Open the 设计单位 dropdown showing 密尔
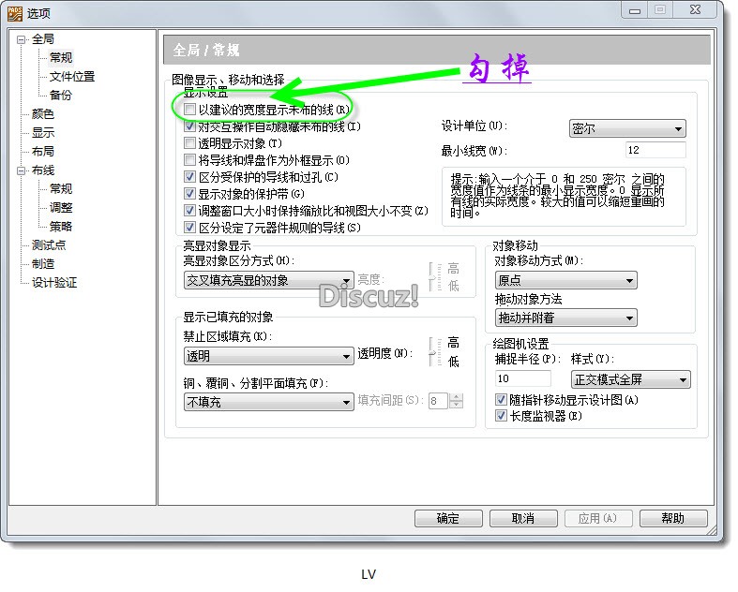 [627, 128]
